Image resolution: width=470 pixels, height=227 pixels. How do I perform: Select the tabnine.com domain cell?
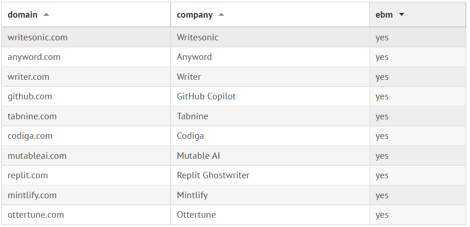tap(32, 117)
